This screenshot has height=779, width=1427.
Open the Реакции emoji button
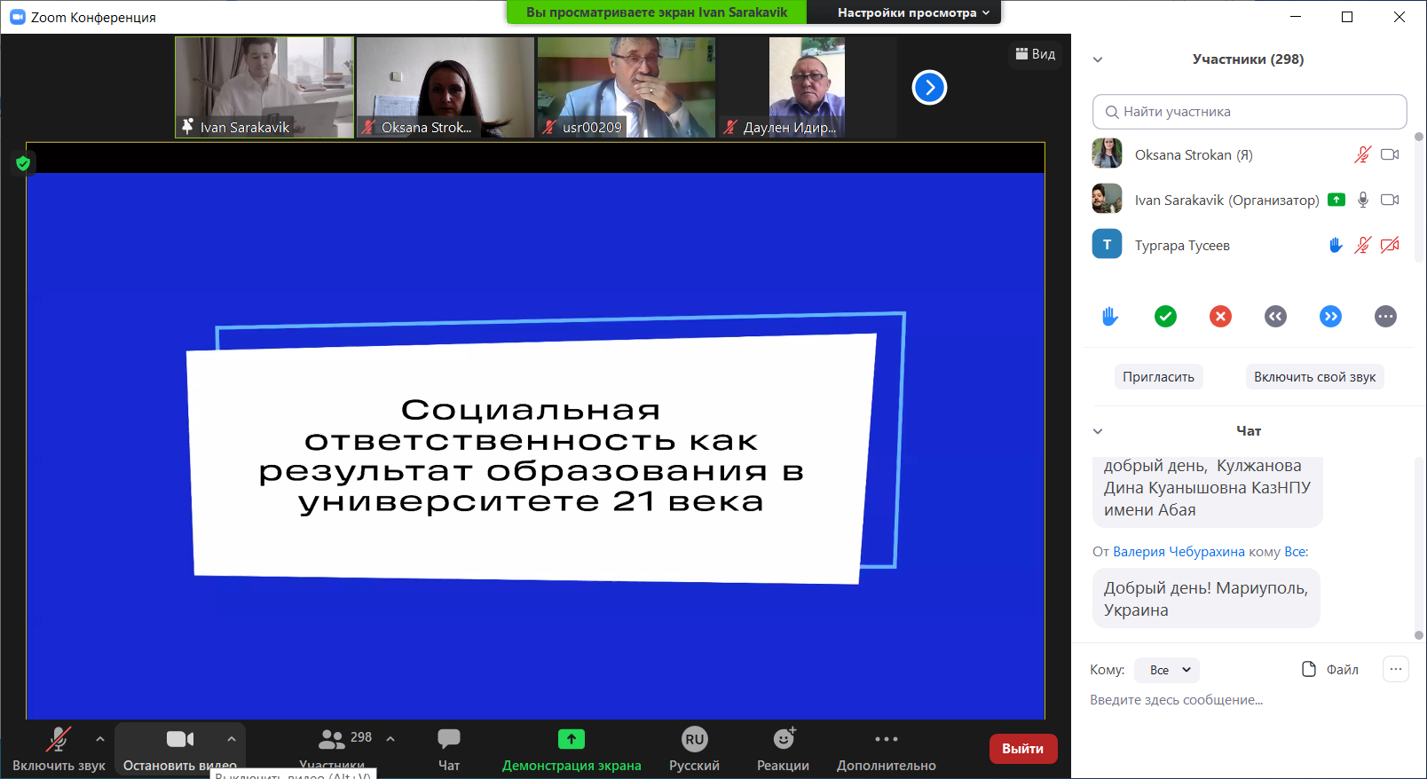(783, 750)
